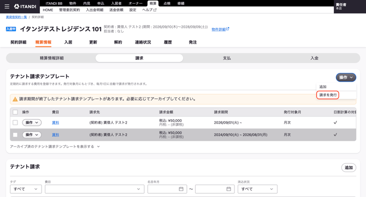
Task: Open the 申込 top menu
Action: point(101,3)
